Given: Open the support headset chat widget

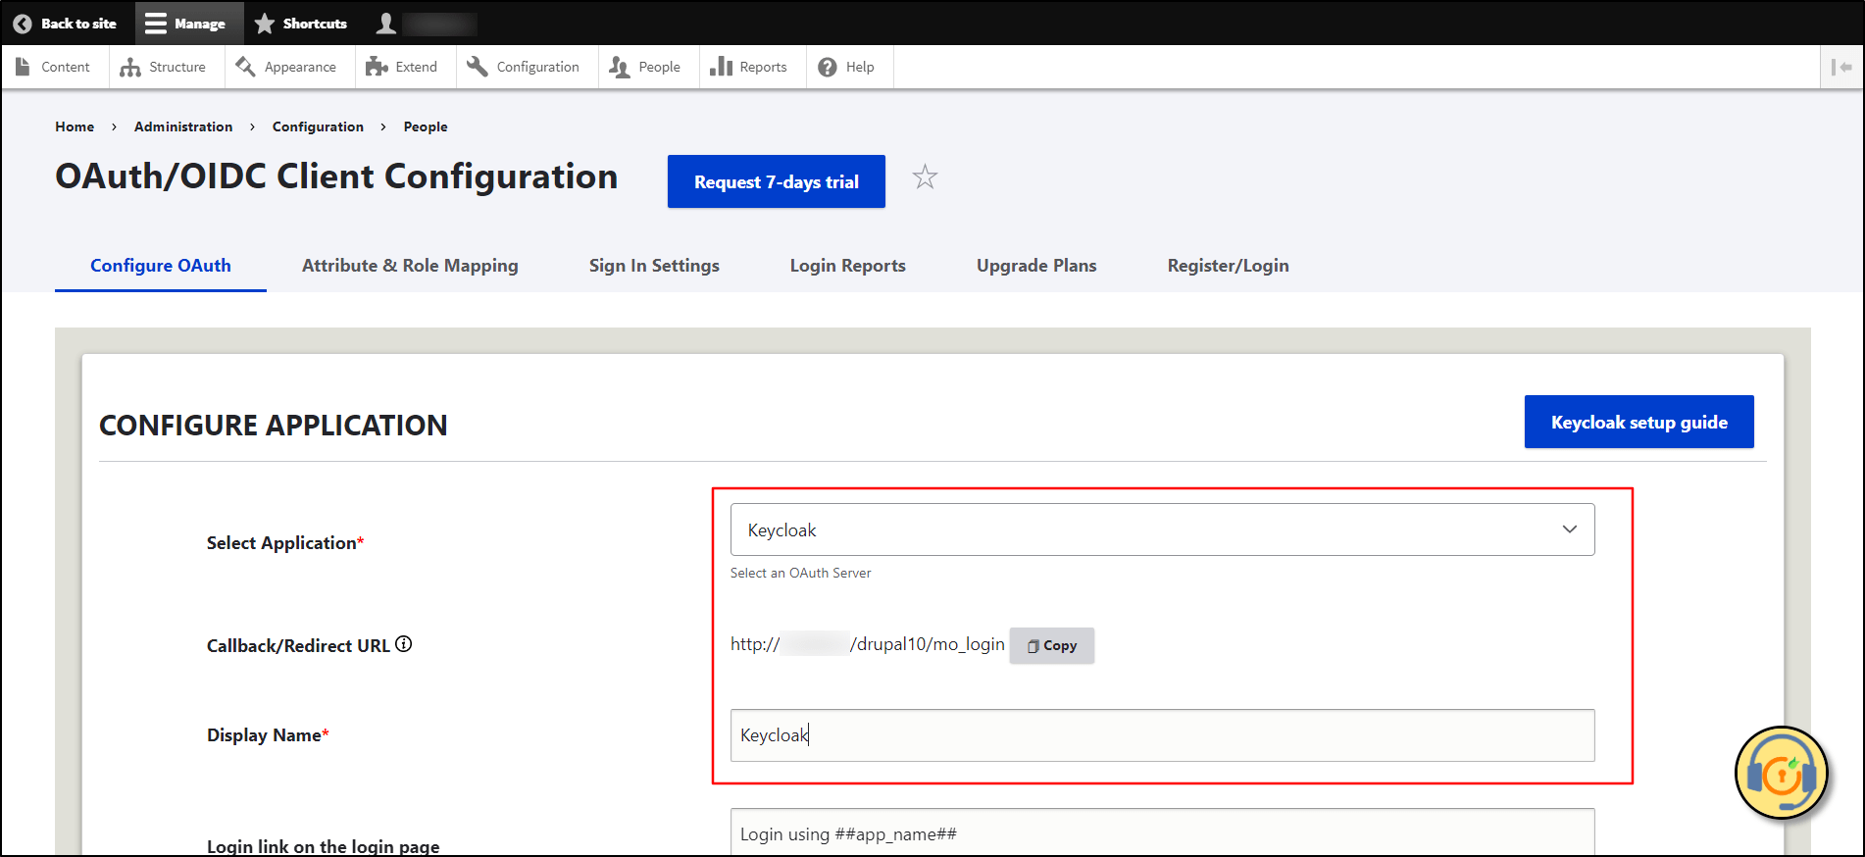Looking at the screenshot, I should 1782,774.
